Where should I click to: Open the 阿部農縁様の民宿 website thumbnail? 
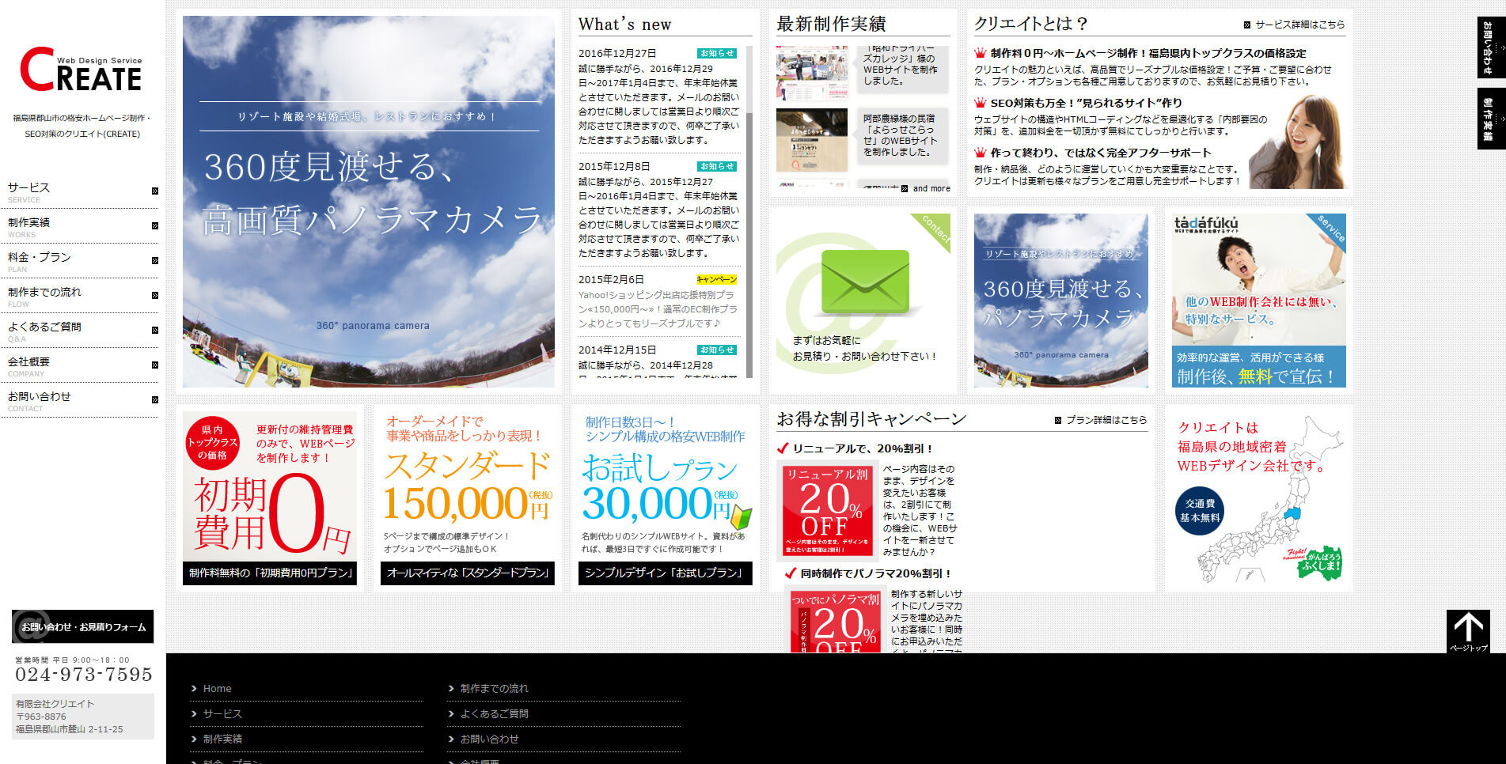coord(812,141)
